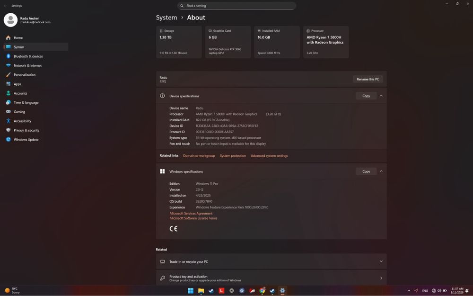Open the notification bell on the taskbar
473x296 pixels.
pyautogui.click(x=467, y=291)
